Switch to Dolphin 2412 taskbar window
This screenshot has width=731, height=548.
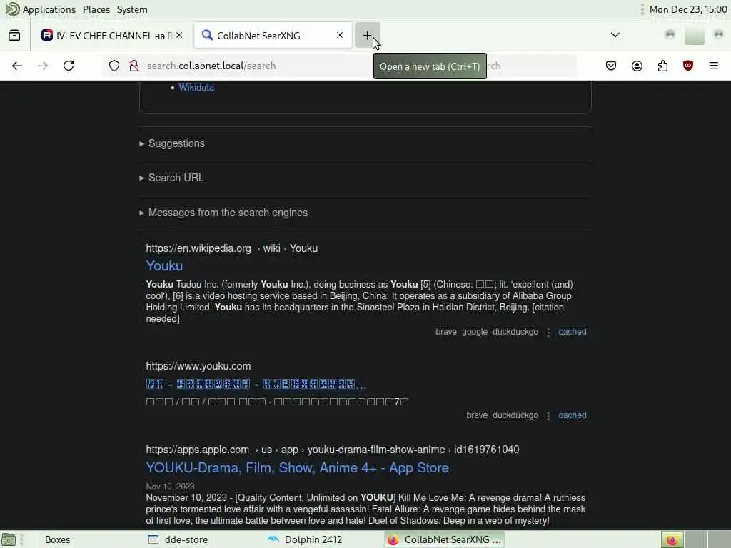[x=306, y=539]
